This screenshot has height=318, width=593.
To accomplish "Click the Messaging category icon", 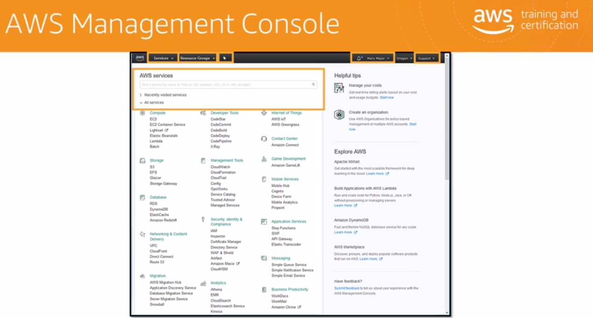I will pyautogui.click(x=264, y=258).
